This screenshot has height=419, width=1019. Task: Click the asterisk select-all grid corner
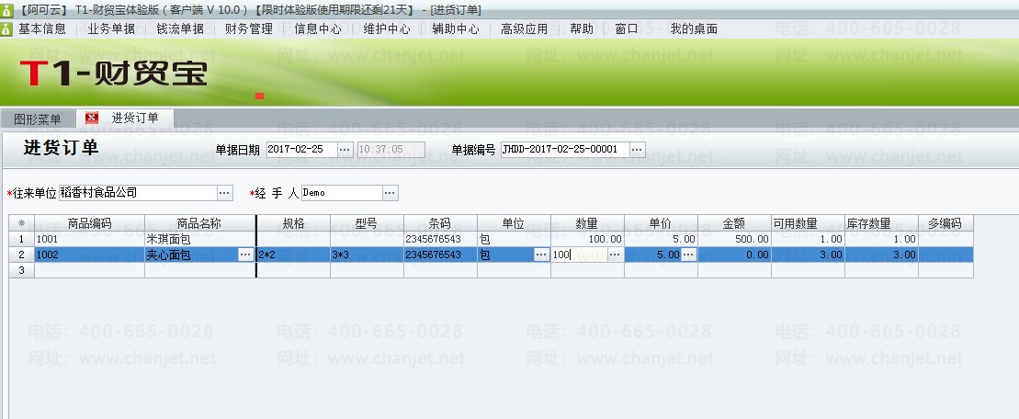pos(21,223)
